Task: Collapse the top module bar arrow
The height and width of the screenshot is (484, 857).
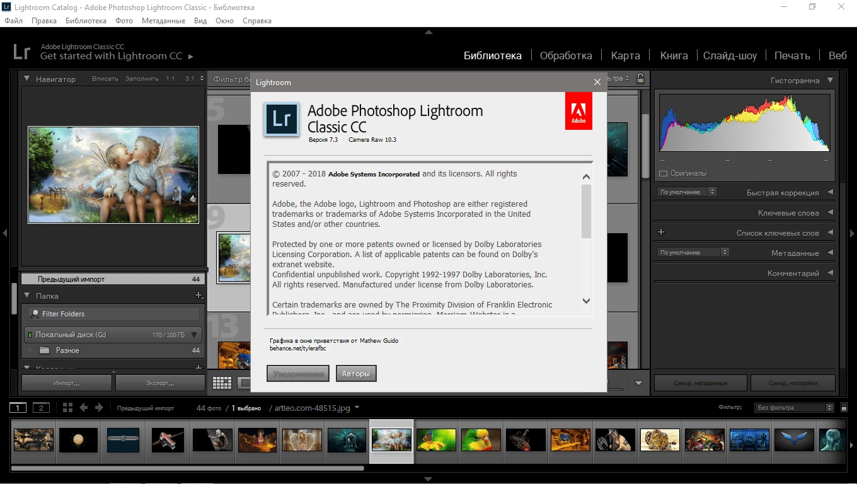Action: pyautogui.click(x=428, y=32)
